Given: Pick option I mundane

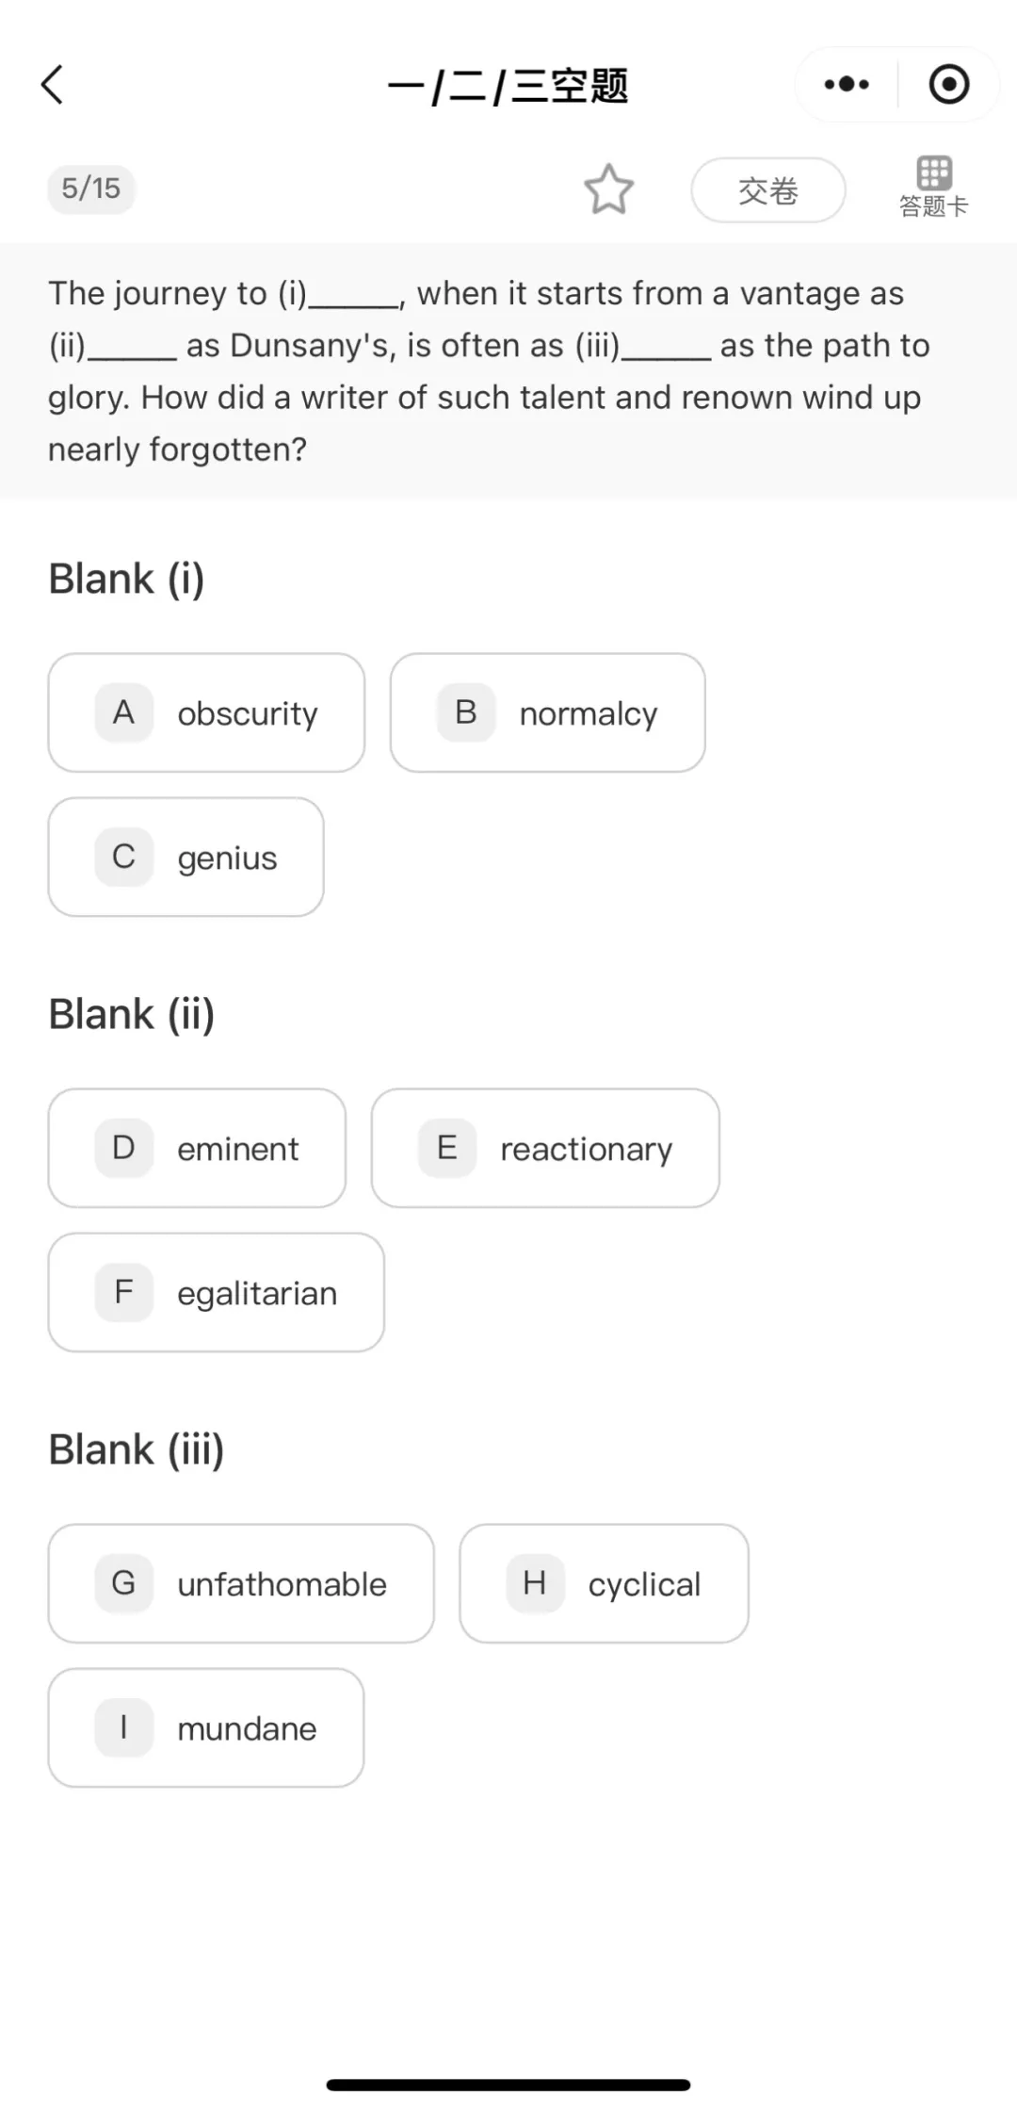Looking at the screenshot, I should coord(205,1727).
